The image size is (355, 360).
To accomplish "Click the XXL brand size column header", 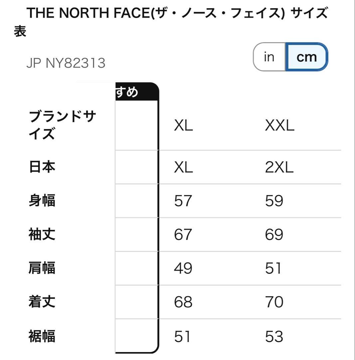I will (x=279, y=126).
